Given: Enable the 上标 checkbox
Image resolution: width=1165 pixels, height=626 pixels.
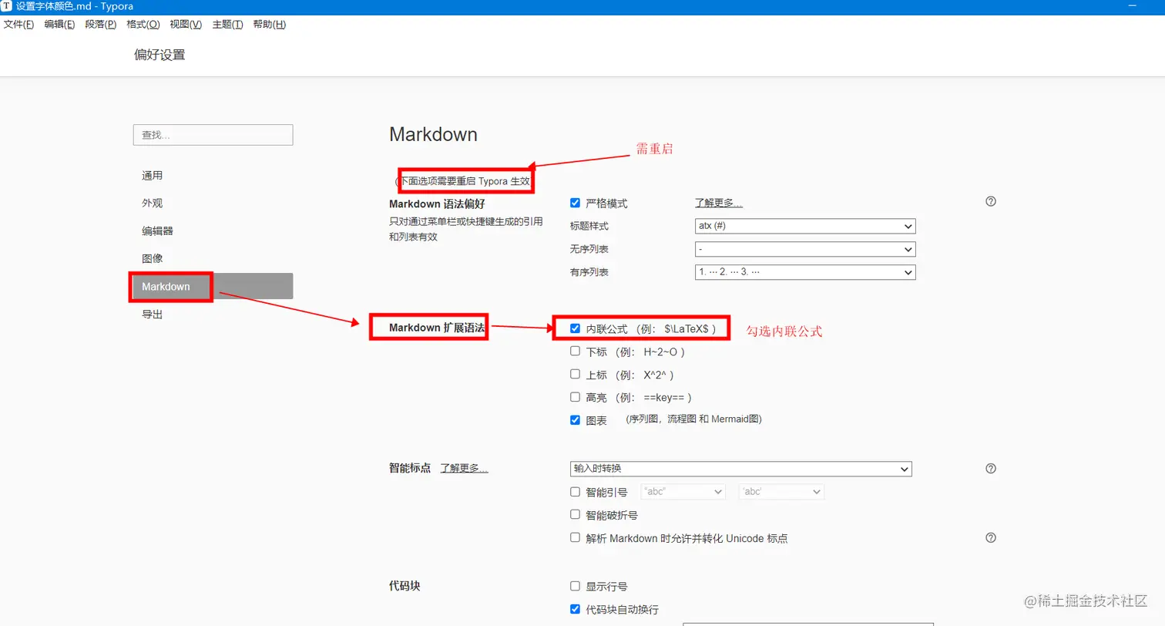Looking at the screenshot, I should (575, 374).
